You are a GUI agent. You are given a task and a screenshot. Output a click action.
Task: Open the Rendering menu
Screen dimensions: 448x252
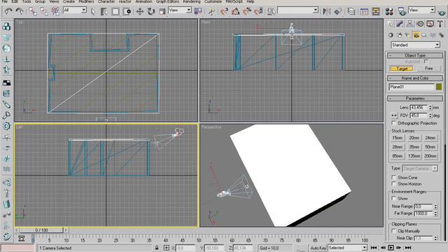pyautogui.click(x=192, y=1)
